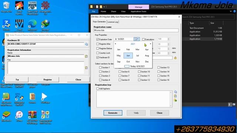The height and width of the screenshot is (133, 237).
Task: Go to next year in calendar
Action: [x=150, y=44]
